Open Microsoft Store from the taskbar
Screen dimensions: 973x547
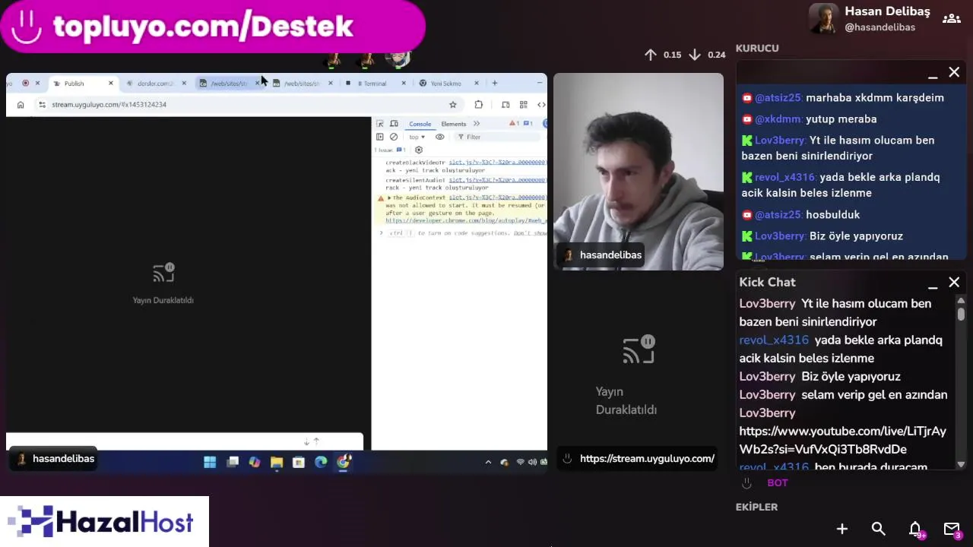[x=299, y=462]
